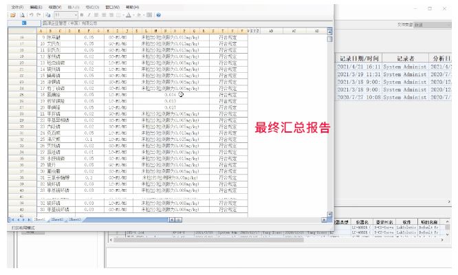The height and width of the screenshot is (275, 458).
Task: Toggle Bold formatting in toolbar
Action: point(80,14)
